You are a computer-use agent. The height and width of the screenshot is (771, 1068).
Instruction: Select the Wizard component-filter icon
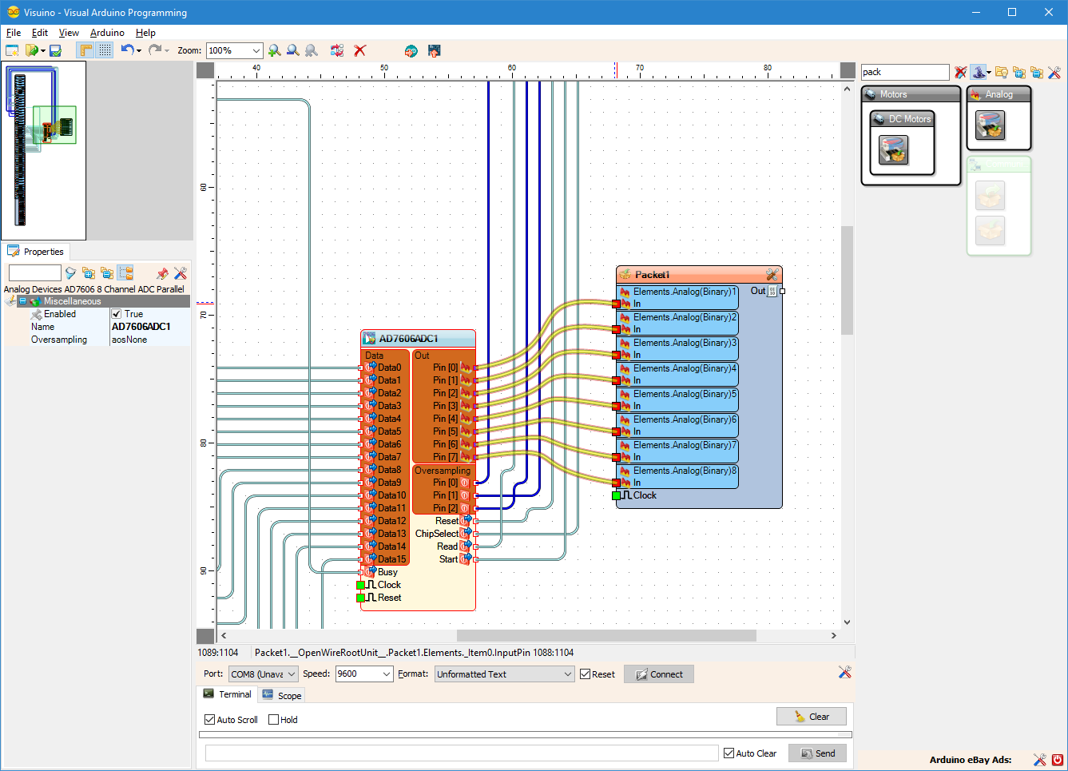click(979, 72)
